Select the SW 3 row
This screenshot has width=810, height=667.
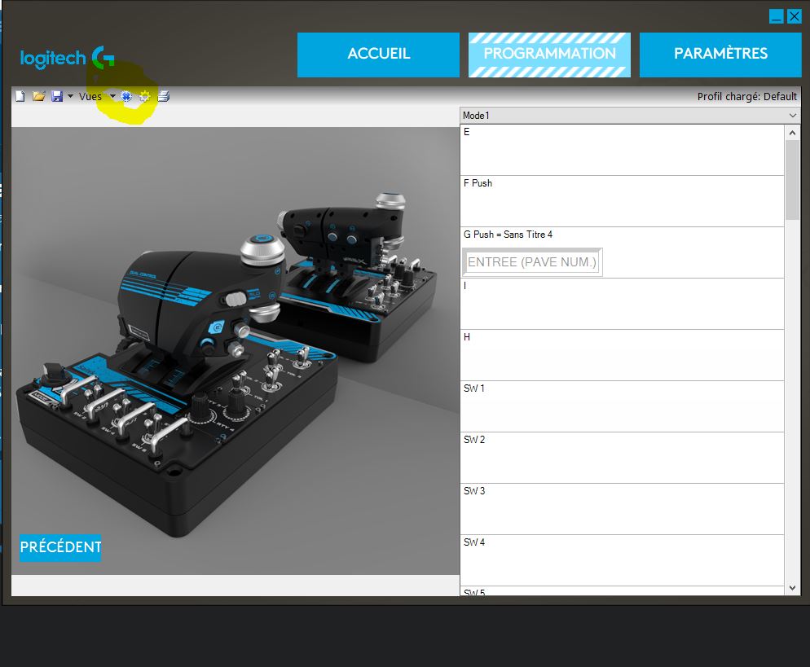[x=622, y=509]
